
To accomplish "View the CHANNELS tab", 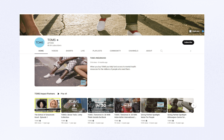I will [x=133, y=51].
